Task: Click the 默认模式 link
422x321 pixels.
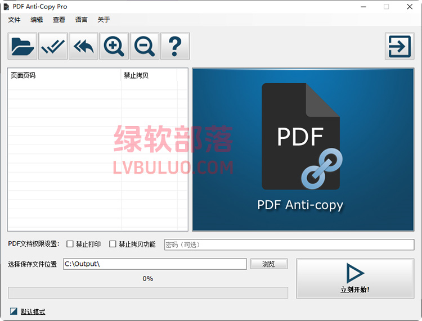Action: click(33, 311)
